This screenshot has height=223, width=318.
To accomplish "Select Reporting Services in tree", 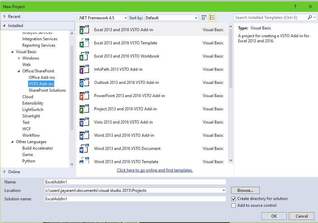I will [x=39, y=45].
